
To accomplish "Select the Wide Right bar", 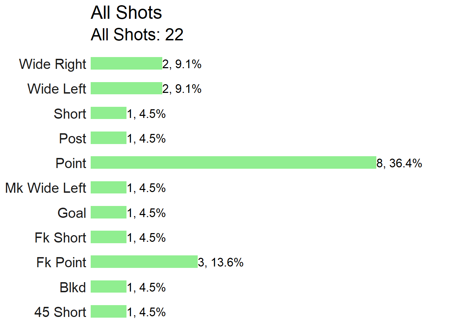I will click(x=126, y=63).
